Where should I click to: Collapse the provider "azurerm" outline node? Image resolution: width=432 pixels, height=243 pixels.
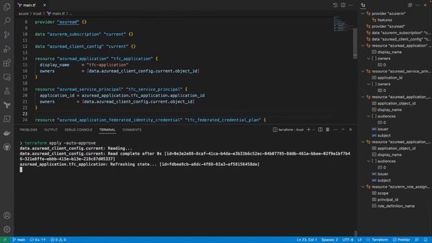click(x=363, y=13)
